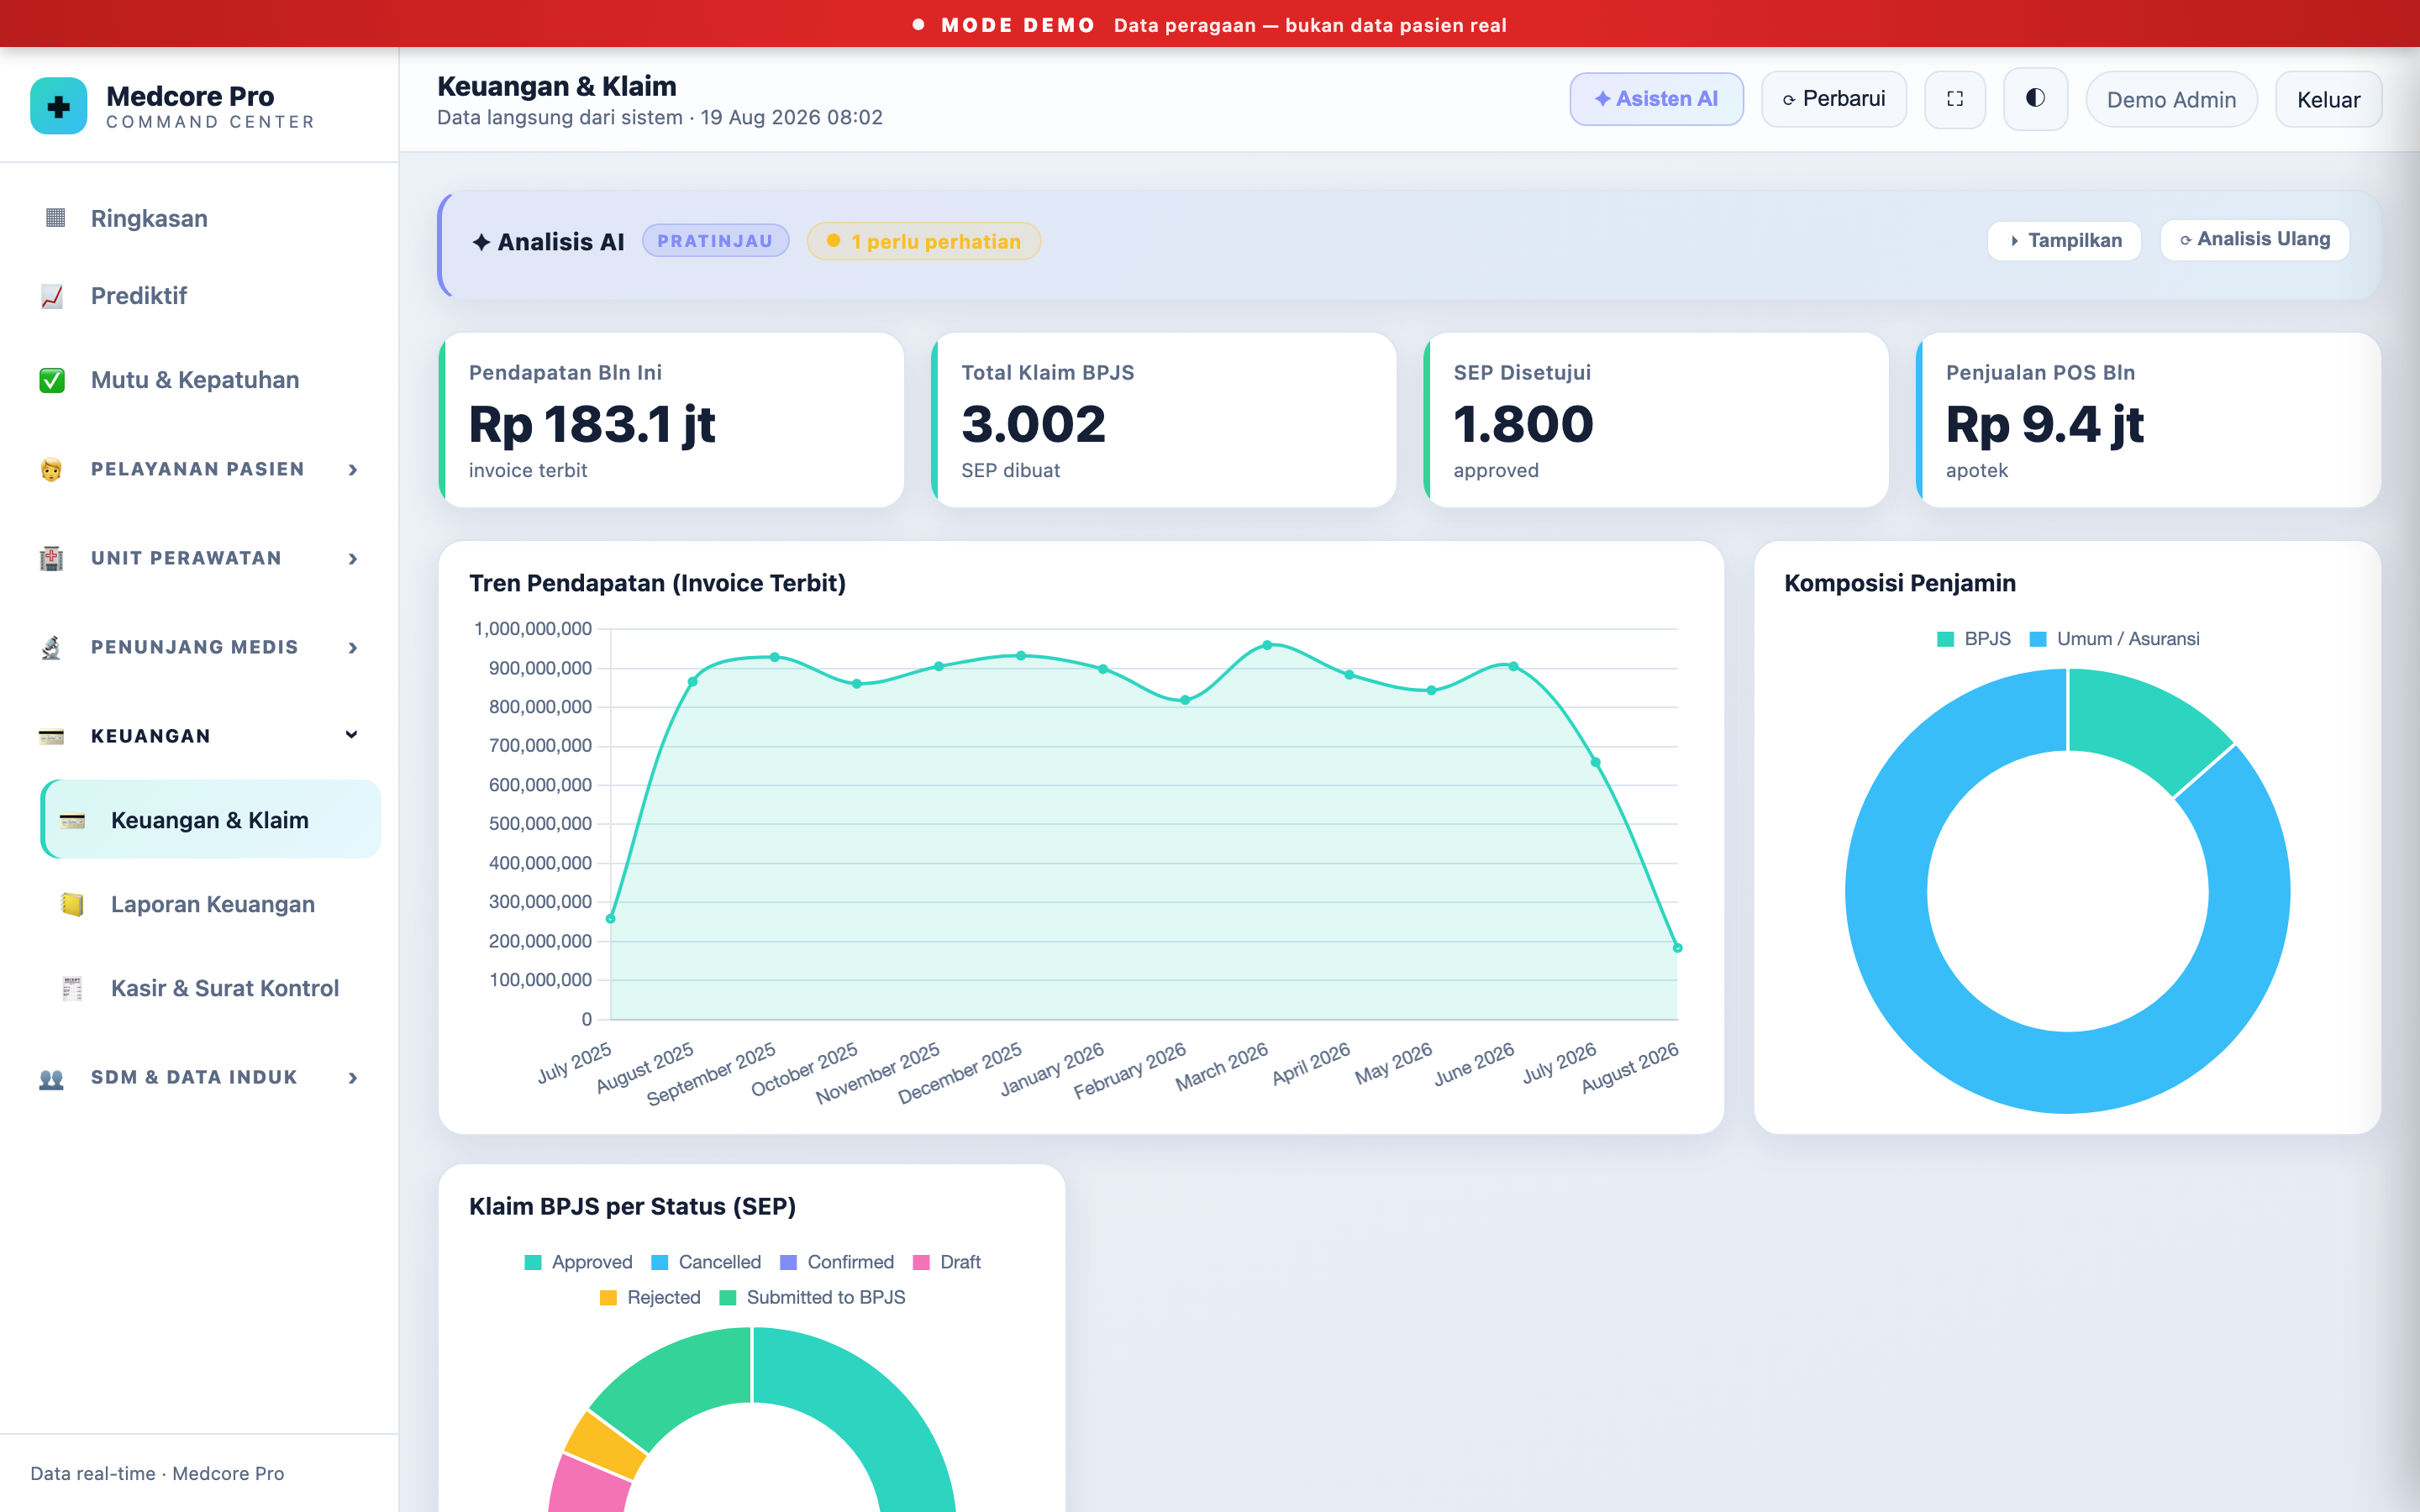Enter fullscreen with the expand icon button
2420x1512 pixels.
(1955, 99)
